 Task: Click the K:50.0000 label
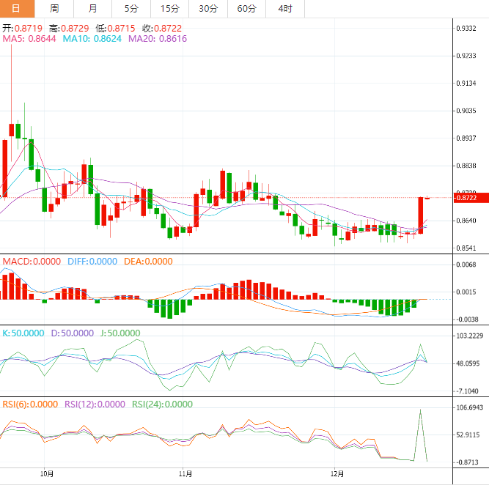click(x=23, y=333)
